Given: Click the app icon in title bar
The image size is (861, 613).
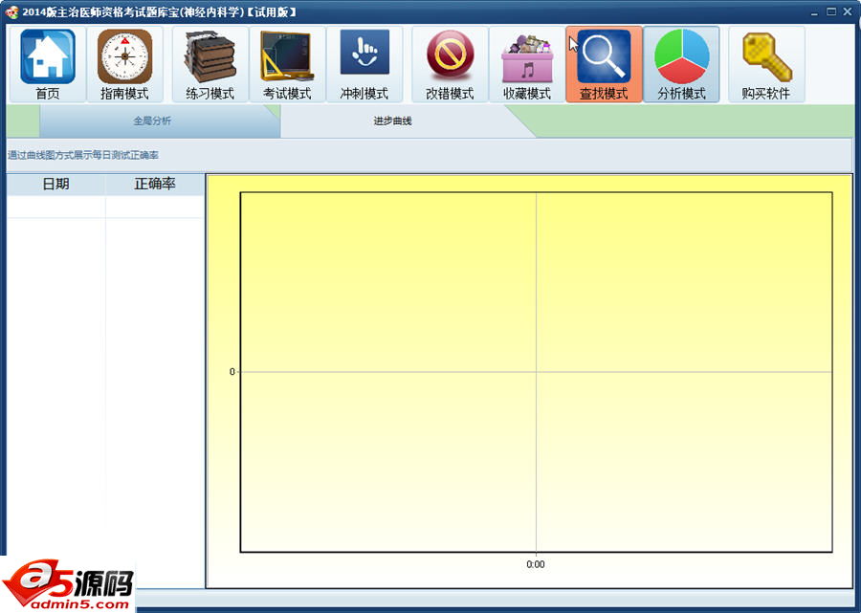Looking at the screenshot, I should (x=11, y=11).
